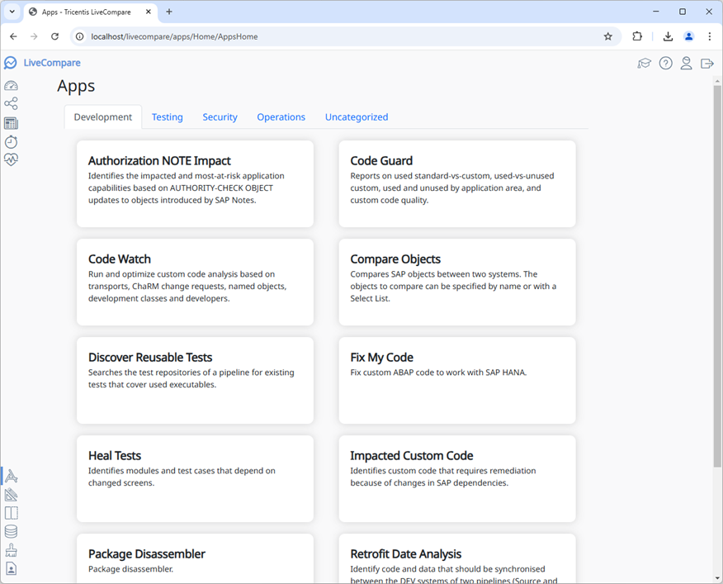
Task: Click the heartbeat health icon in sidebar
Action: (x=11, y=160)
